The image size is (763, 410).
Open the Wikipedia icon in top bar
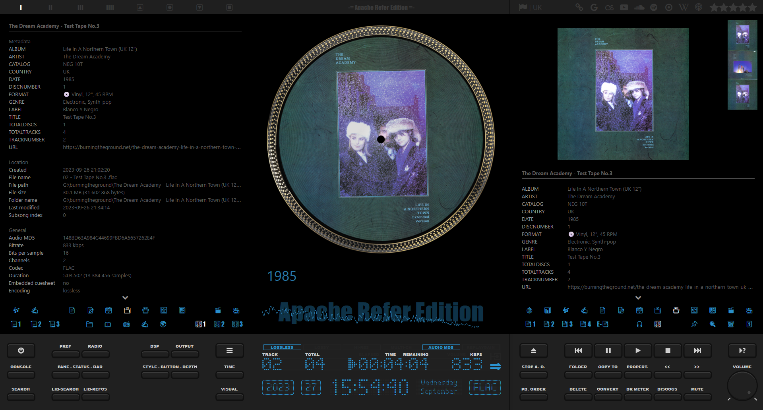tap(684, 7)
